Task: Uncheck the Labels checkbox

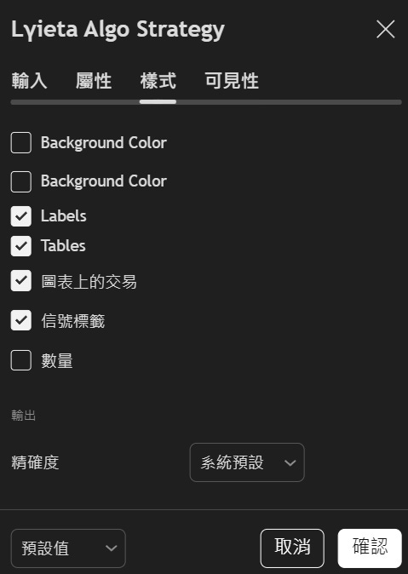Action: click(21, 216)
